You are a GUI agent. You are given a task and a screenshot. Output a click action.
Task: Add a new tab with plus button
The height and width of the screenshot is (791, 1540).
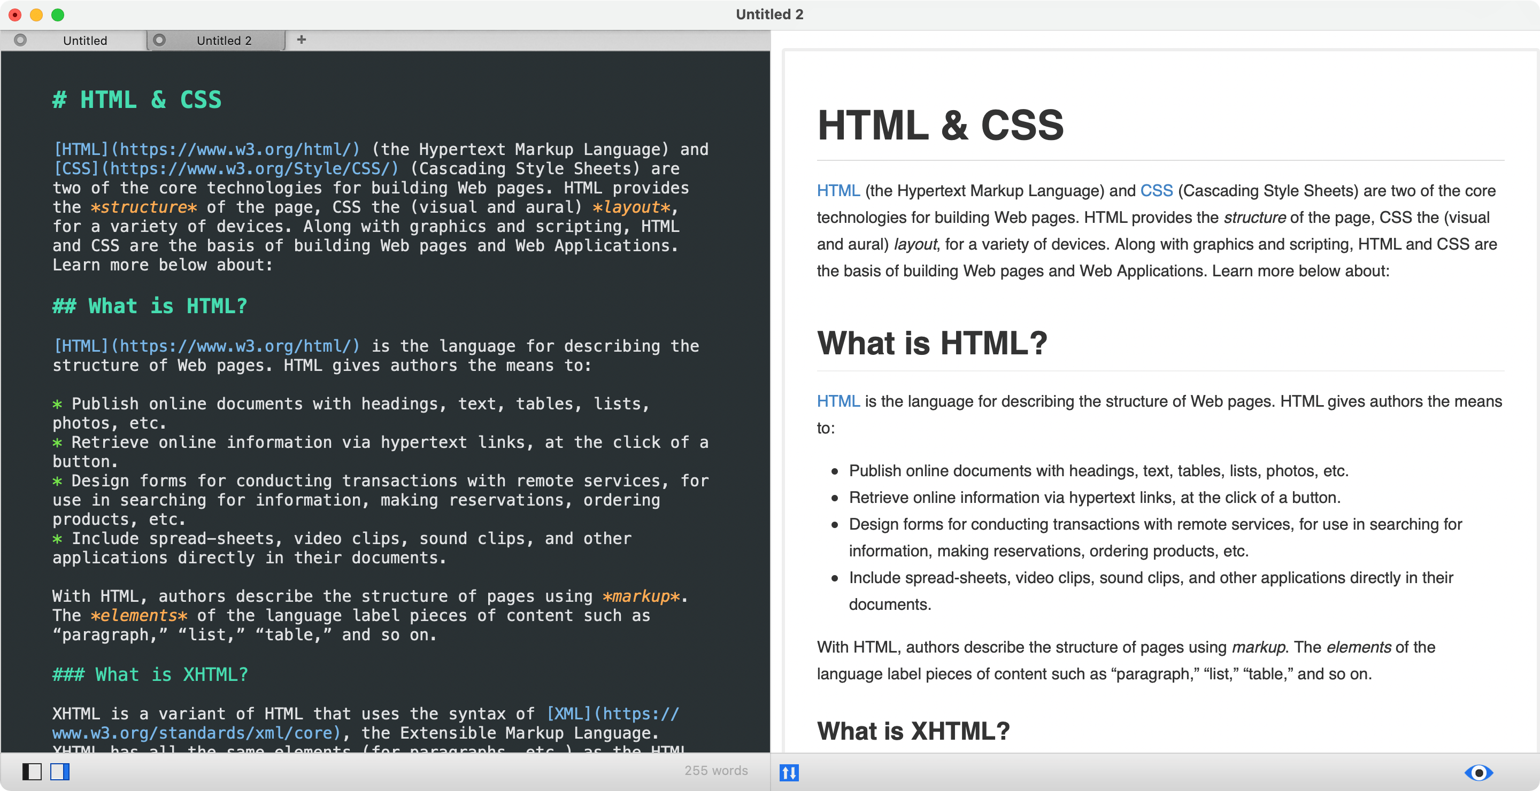point(301,40)
